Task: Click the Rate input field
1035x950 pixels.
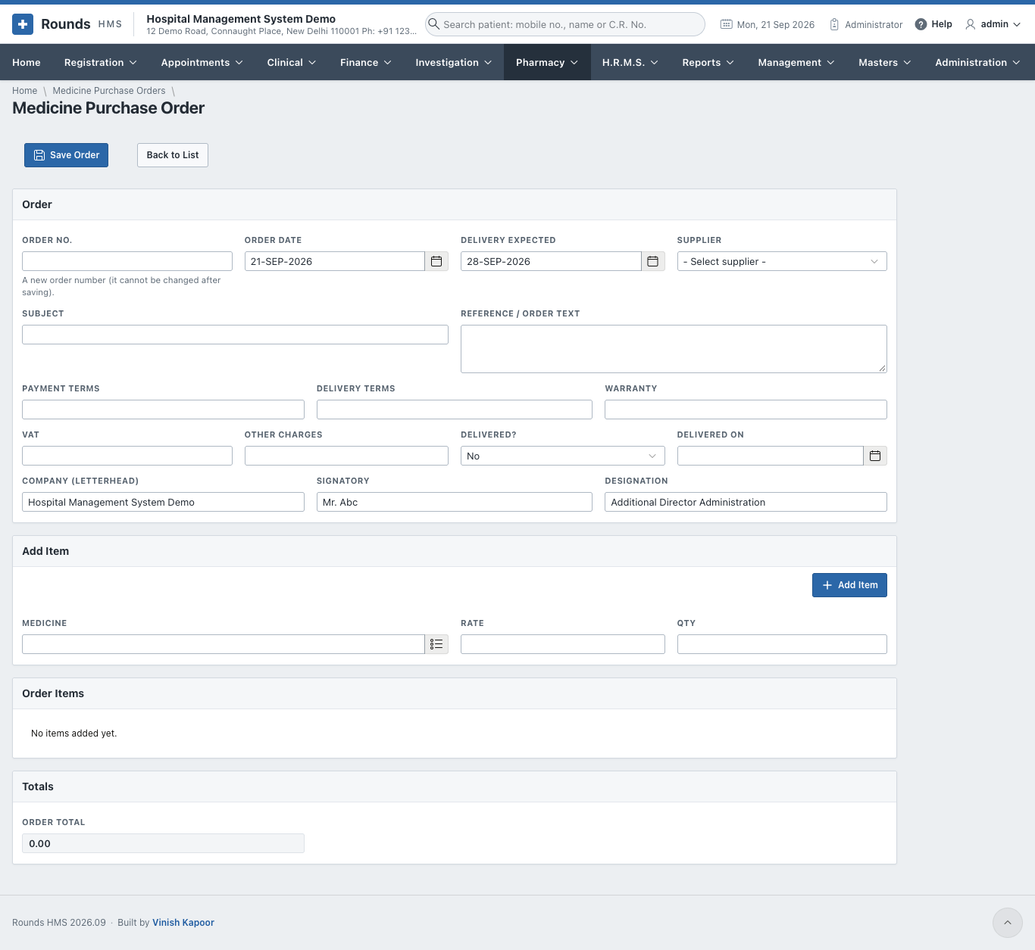Action: (x=563, y=644)
